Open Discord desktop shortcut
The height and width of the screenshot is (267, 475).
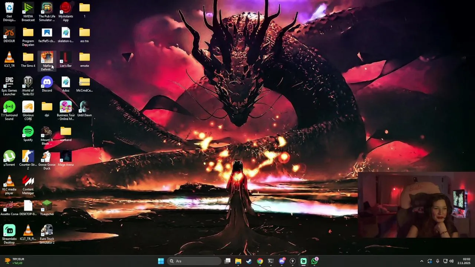point(47,84)
